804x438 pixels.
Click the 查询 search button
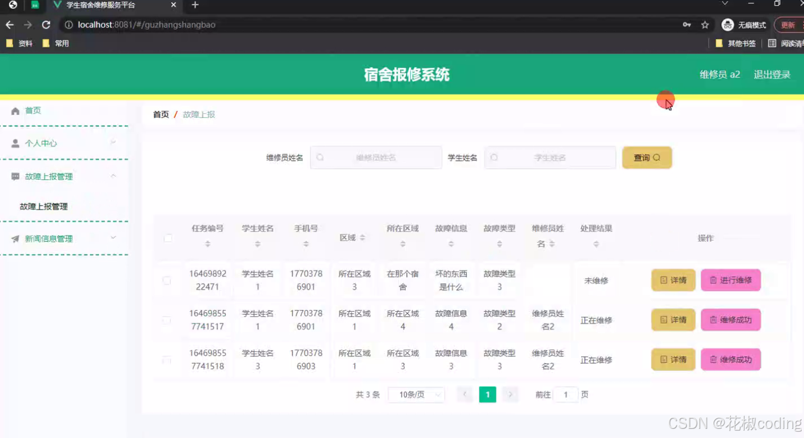(x=647, y=158)
